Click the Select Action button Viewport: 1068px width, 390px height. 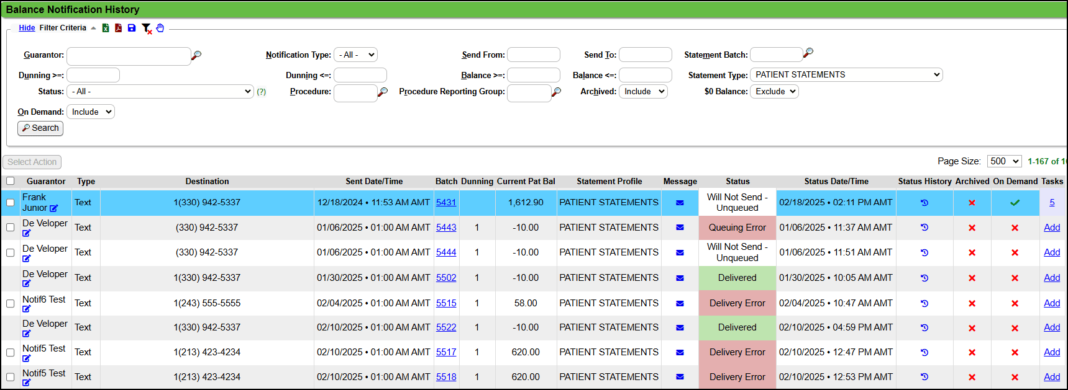(x=32, y=162)
